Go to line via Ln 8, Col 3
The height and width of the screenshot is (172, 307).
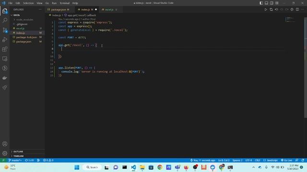pyautogui.click(x=224, y=161)
